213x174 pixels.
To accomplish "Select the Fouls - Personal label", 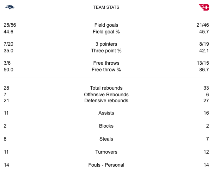I will [106, 165].
